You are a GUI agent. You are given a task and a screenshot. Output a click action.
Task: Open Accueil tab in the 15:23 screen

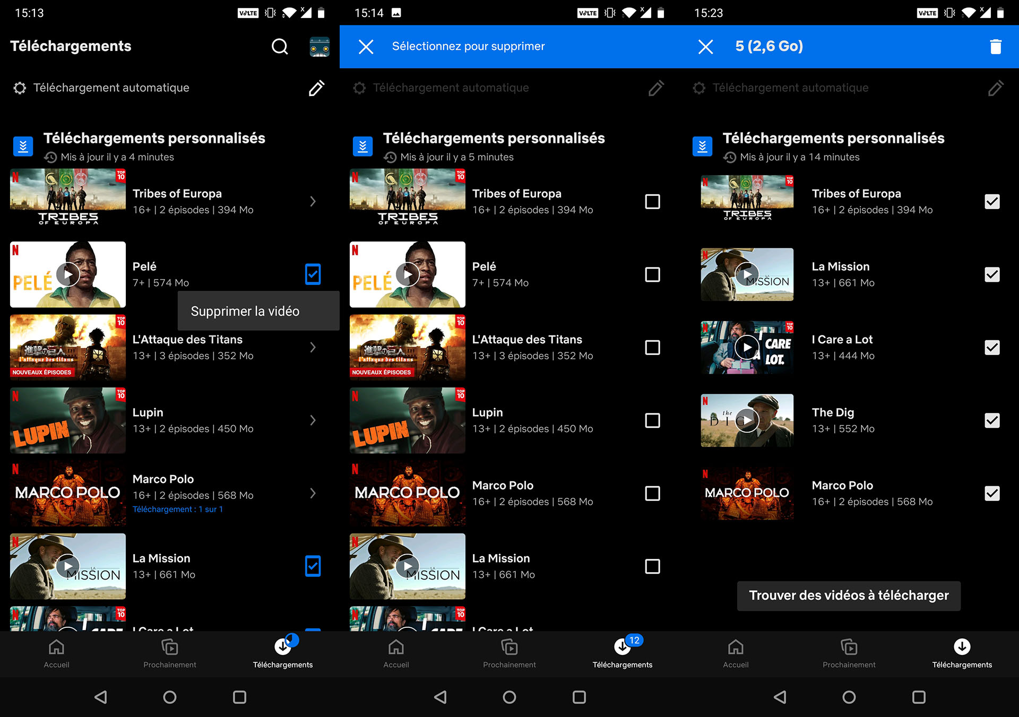click(736, 654)
